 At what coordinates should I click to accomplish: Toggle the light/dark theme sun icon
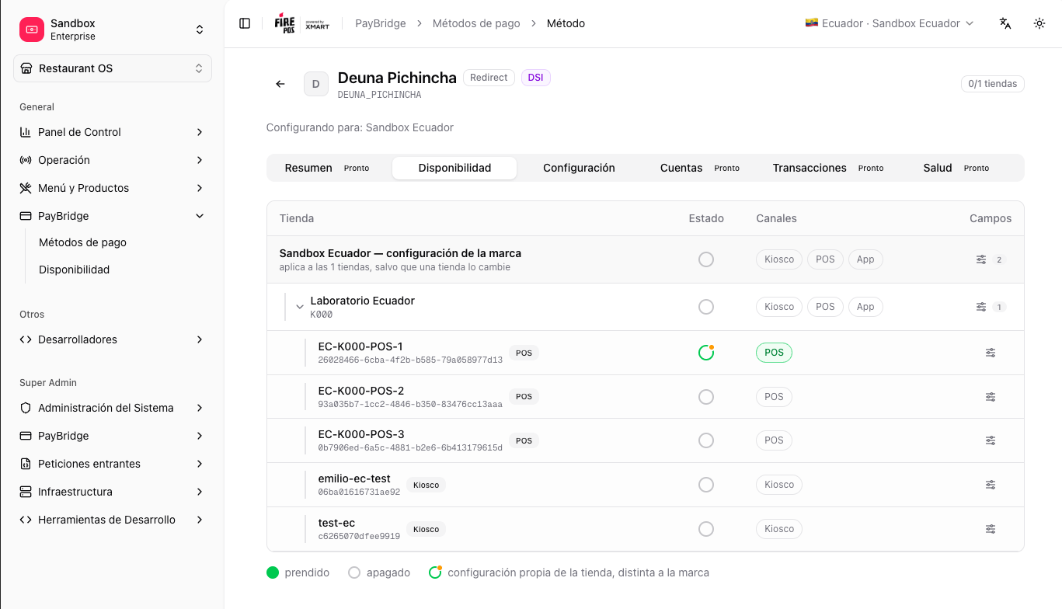pyautogui.click(x=1039, y=23)
